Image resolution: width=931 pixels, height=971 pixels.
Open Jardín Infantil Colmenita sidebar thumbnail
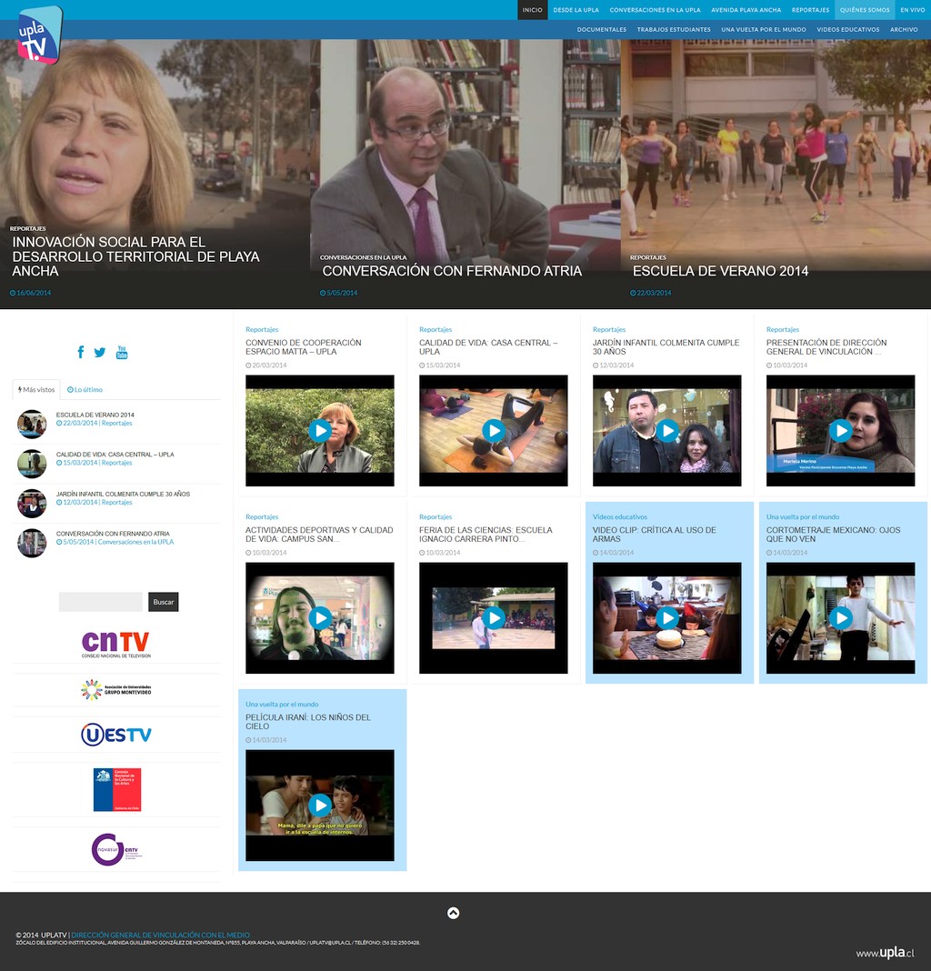pos(32,503)
